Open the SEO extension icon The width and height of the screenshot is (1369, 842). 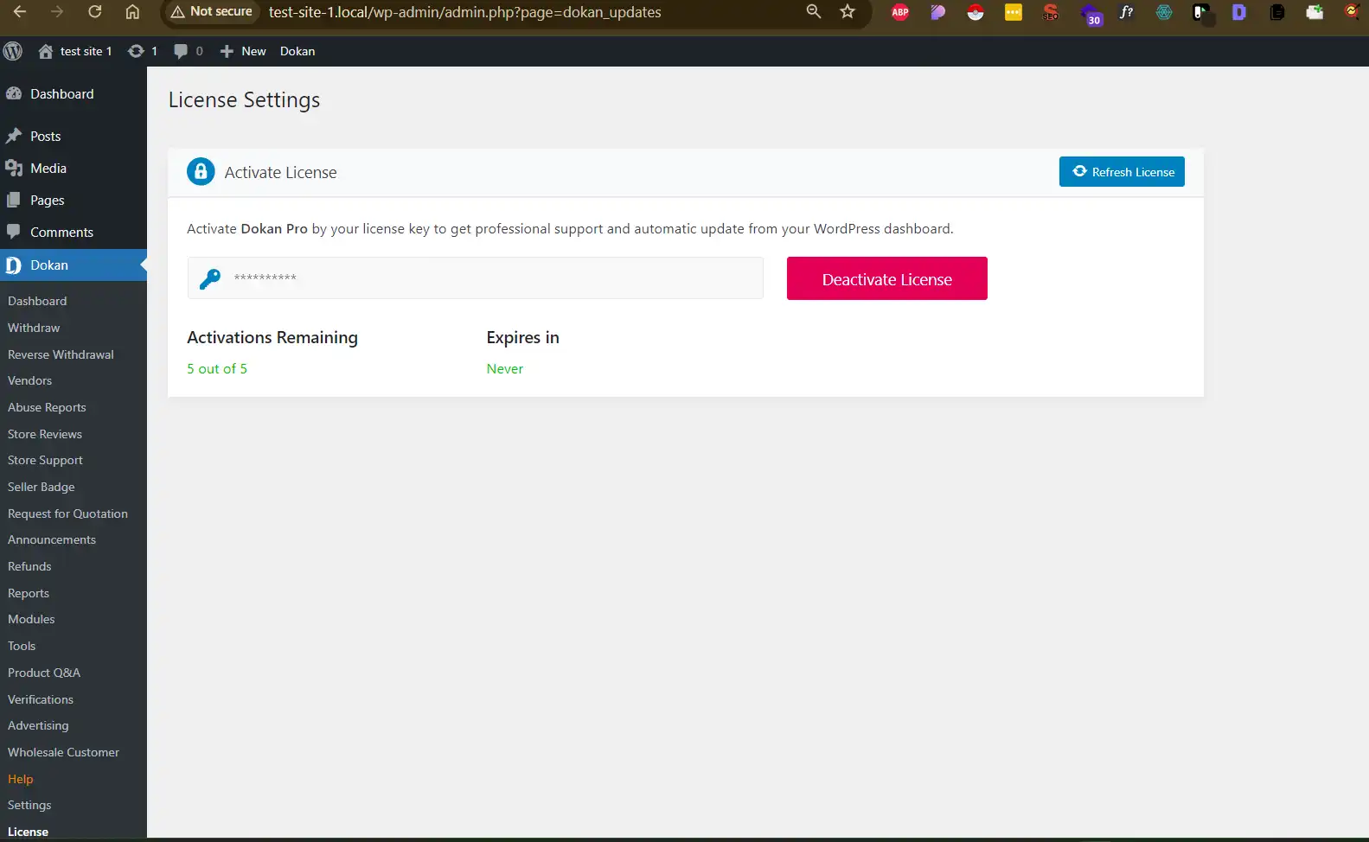click(1051, 12)
